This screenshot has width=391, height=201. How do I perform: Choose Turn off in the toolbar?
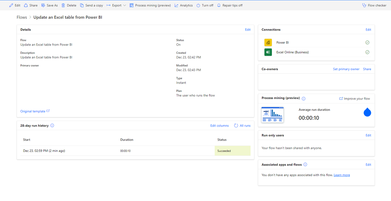point(207,5)
